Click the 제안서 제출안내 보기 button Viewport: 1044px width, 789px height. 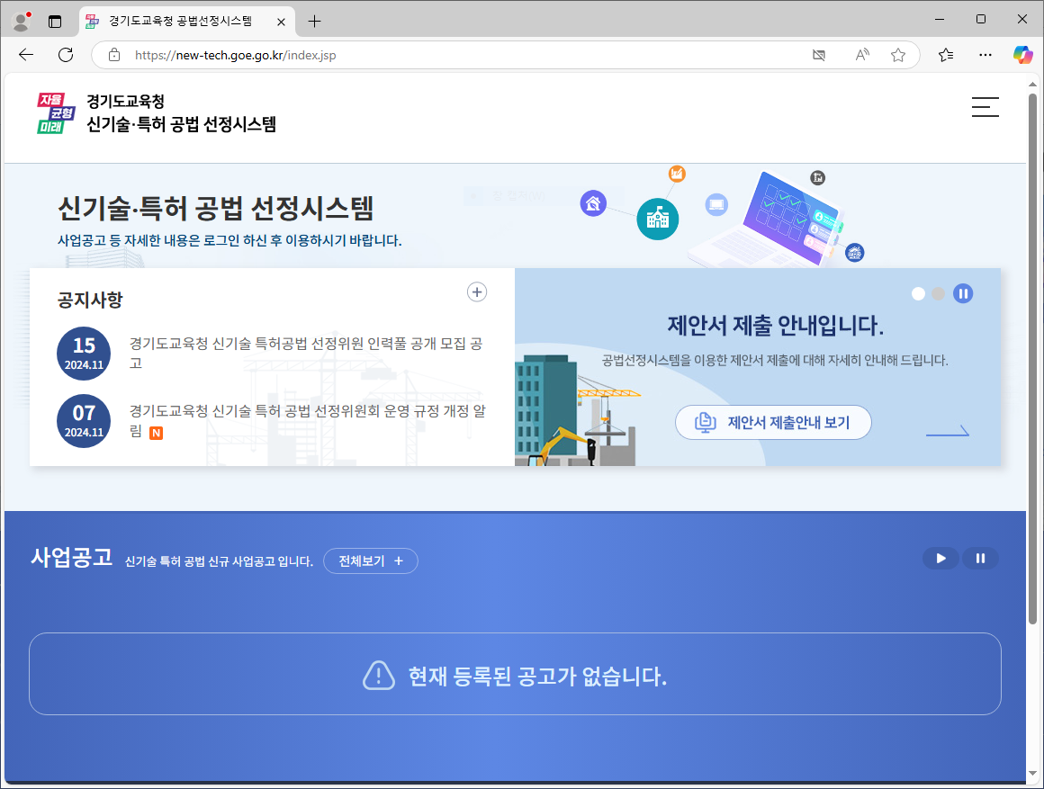[x=773, y=422]
